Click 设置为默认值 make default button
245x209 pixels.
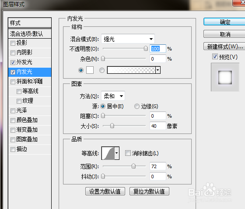point(105,191)
